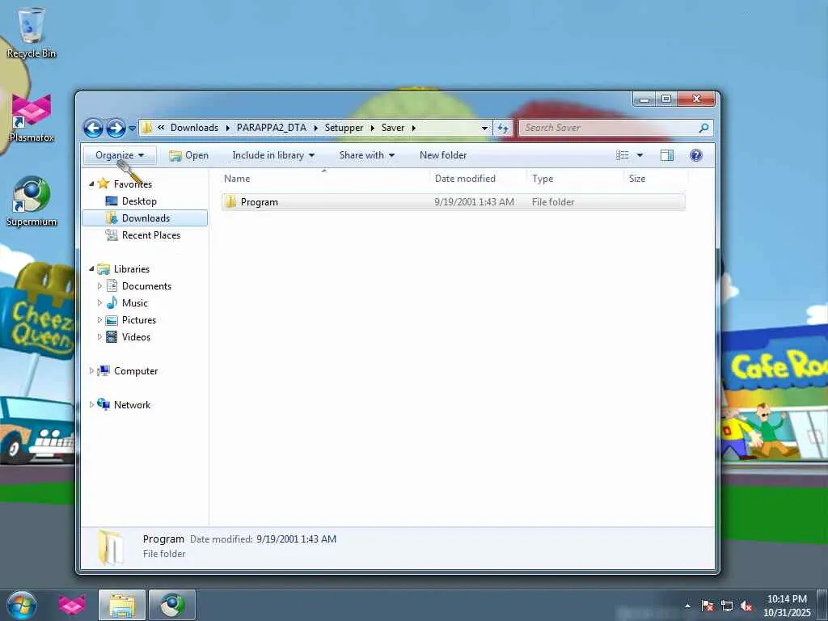
Task: Collapse the Favorites group
Action: [x=91, y=184]
